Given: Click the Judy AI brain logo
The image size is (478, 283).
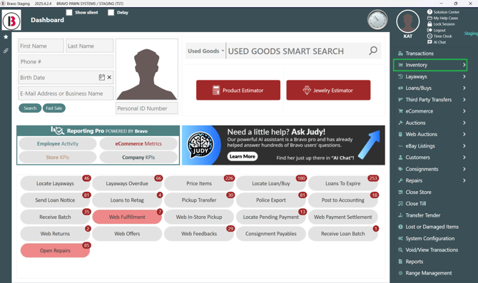Looking at the screenshot, I should (x=200, y=145).
